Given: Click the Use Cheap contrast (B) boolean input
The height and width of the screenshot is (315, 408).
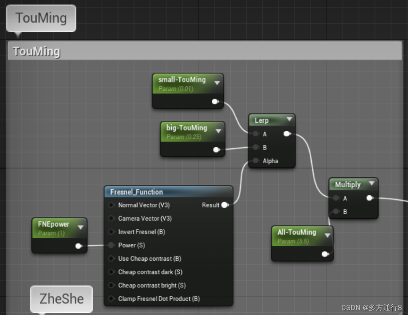Looking at the screenshot, I should click(111, 258).
